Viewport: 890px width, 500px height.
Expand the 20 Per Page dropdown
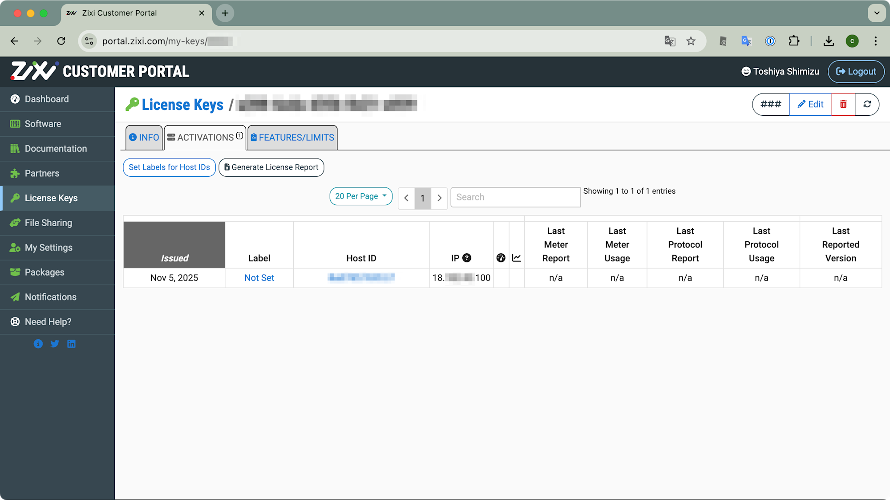360,196
